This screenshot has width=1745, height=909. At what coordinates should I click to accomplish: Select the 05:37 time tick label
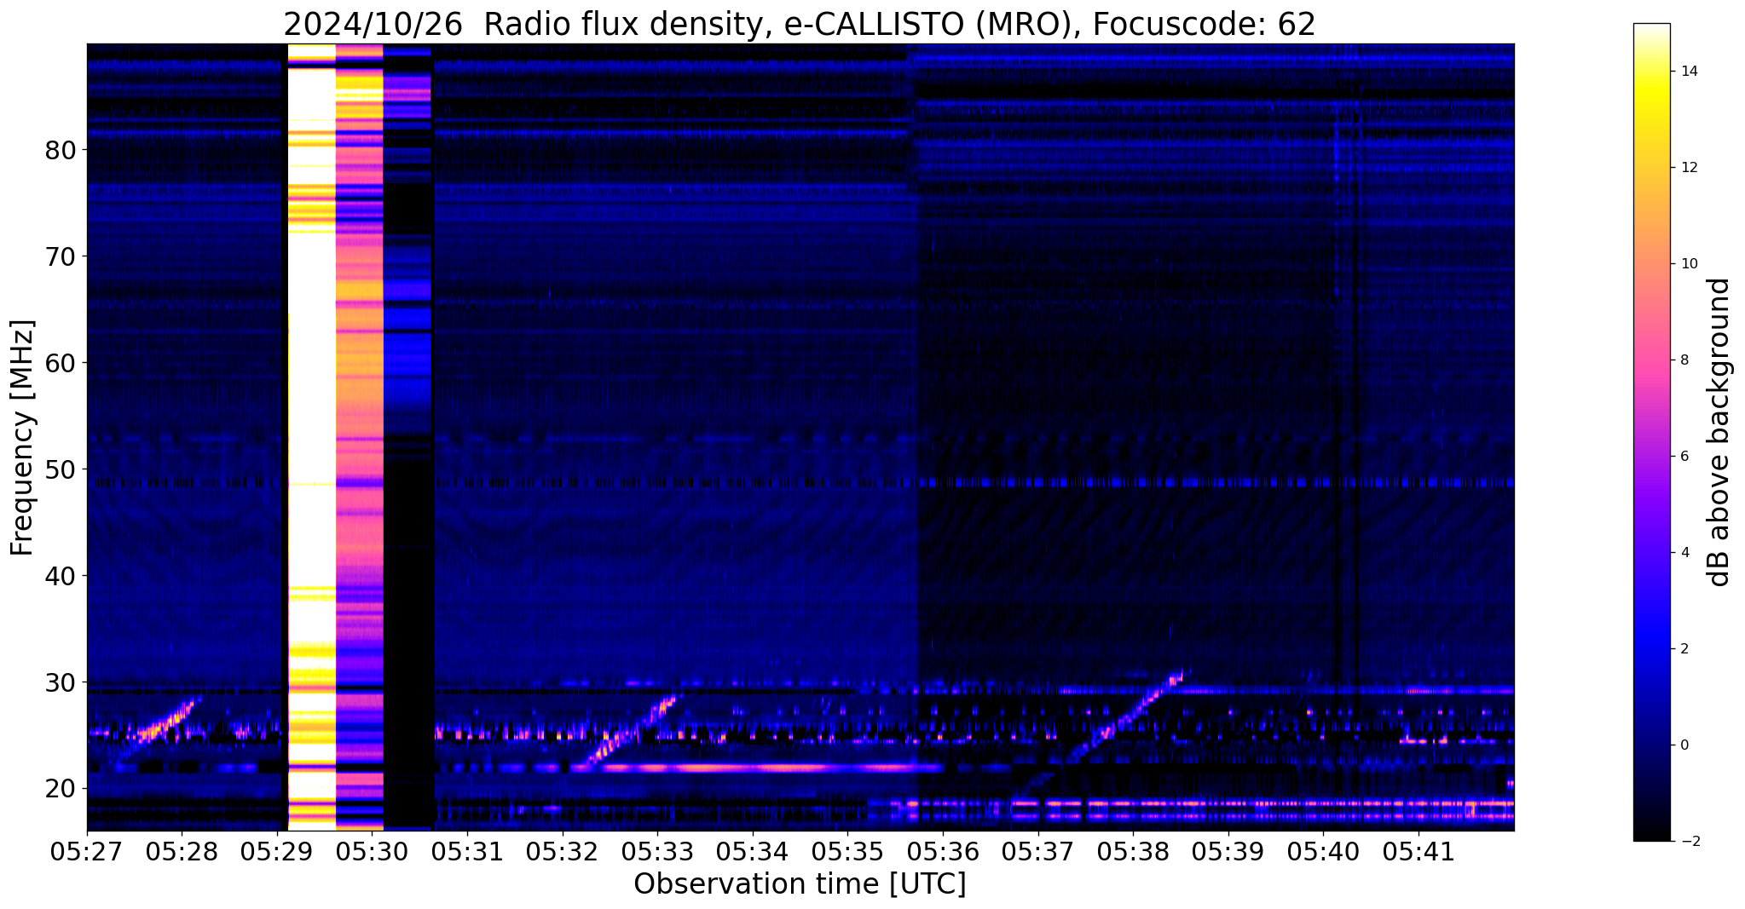pos(1038,851)
